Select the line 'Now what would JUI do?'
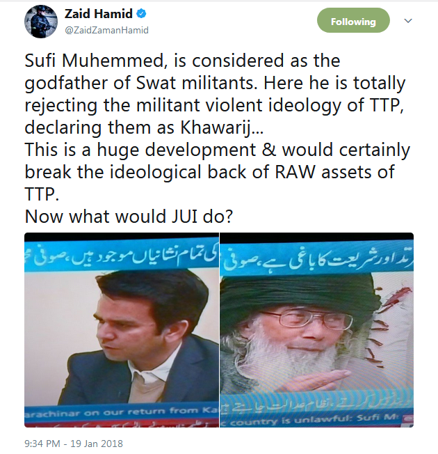438x454 pixels. coord(129,217)
